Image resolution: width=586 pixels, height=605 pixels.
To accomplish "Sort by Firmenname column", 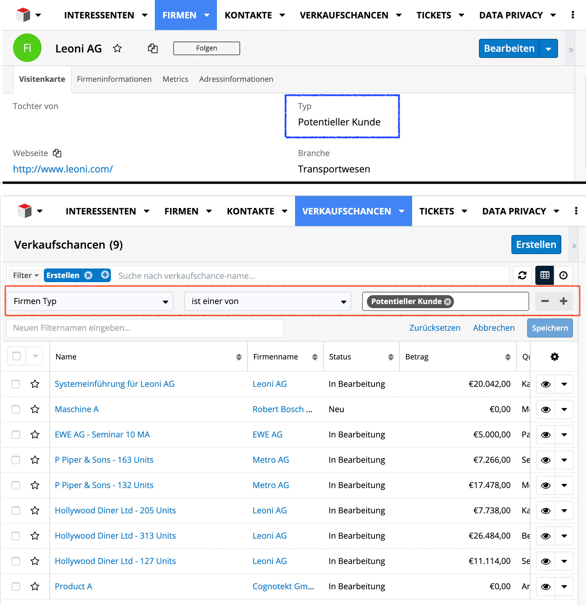I will pyautogui.click(x=315, y=357).
